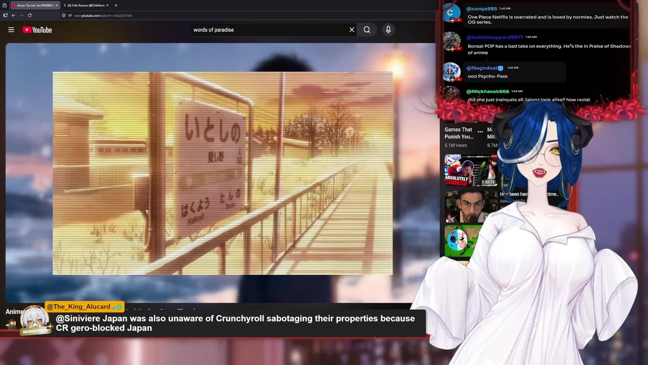Image resolution: width=648 pixels, height=365 pixels.
Task: Open the three-dot menu beside 'Games That Punish You'
Action: (480, 131)
